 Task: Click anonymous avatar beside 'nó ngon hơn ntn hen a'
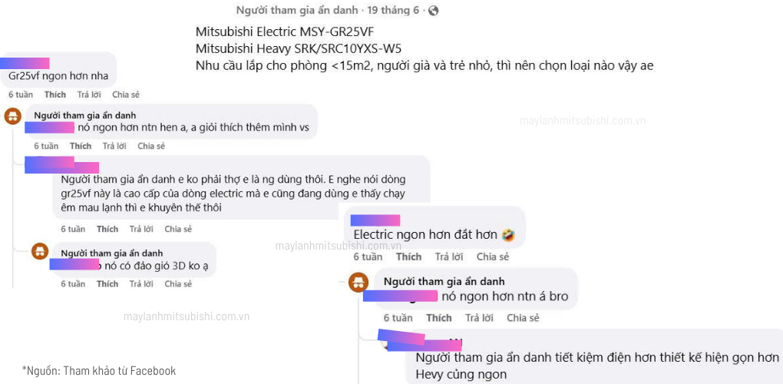point(12,116)
